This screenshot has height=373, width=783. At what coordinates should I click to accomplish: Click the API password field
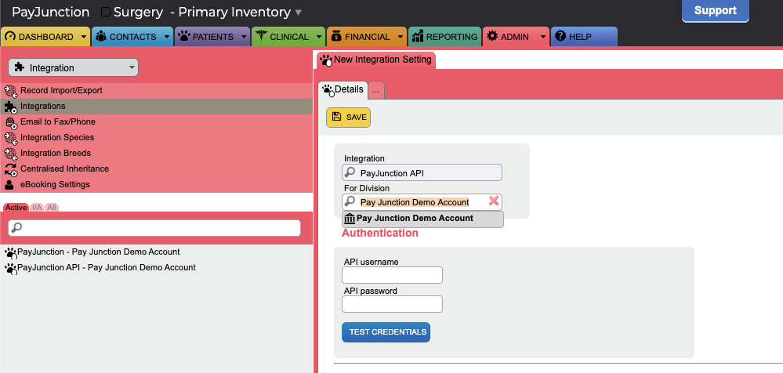[x=392, y=304]
